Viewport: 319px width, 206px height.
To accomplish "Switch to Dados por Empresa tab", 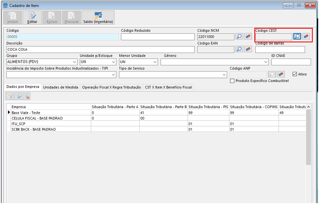I will click(23, 87).
